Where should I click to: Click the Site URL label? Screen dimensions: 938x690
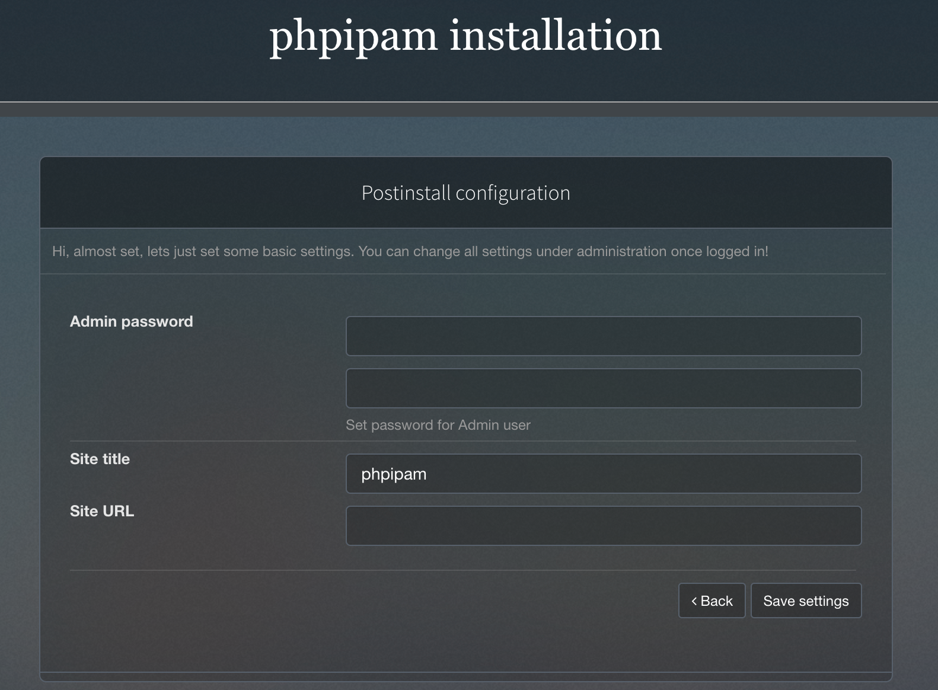pyautogui.click(x=102, y=511)
